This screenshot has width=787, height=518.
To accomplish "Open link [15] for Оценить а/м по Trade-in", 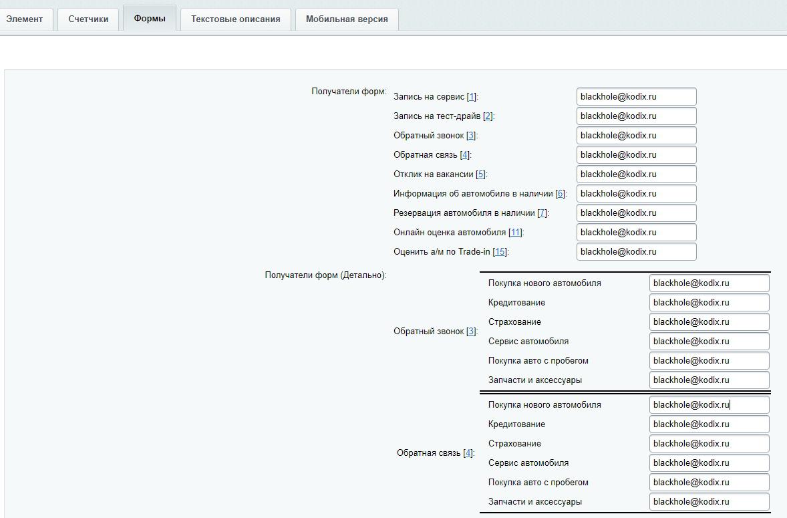I will click(500, 252).
